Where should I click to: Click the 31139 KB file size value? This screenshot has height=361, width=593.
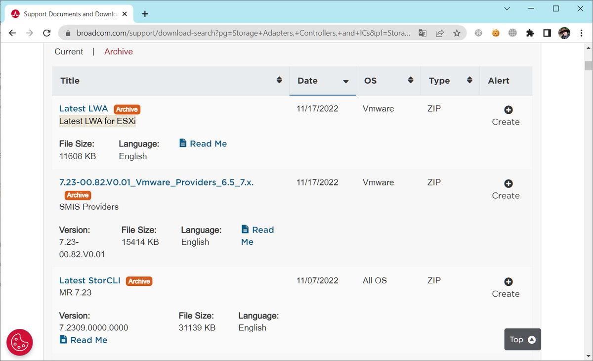pos(197,327)
